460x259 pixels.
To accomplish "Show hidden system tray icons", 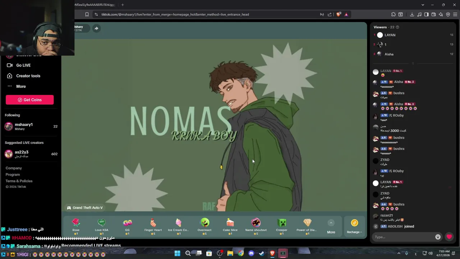I will (399, 253).
